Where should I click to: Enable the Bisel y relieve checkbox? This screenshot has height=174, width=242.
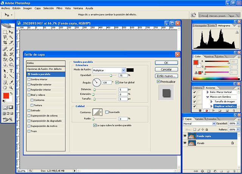pos(29,95)
